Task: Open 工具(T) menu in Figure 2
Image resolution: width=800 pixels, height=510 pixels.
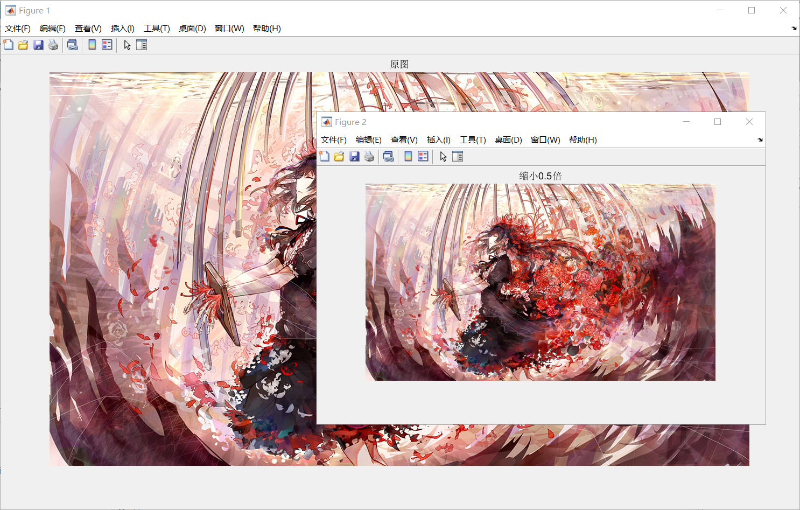Action: (473, 140)
